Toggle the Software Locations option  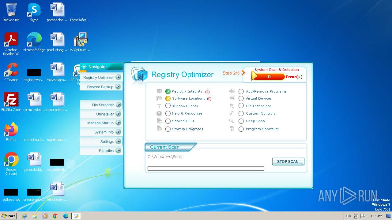pos(168,98)
